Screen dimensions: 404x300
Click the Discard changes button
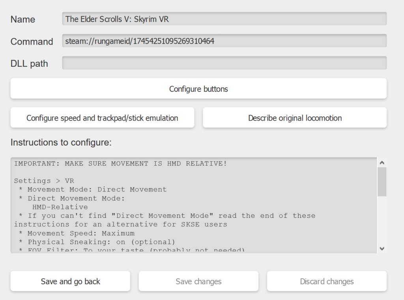327,281
